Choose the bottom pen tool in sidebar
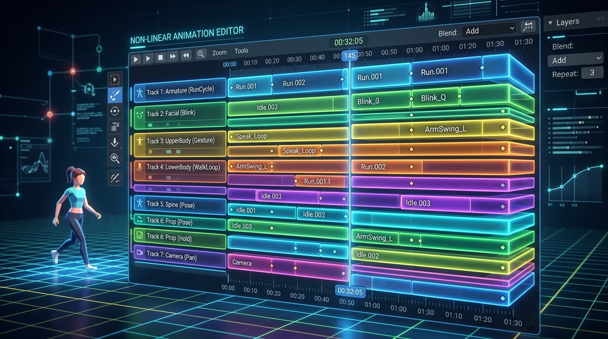The image size is (608, 339). pos(115,178)
